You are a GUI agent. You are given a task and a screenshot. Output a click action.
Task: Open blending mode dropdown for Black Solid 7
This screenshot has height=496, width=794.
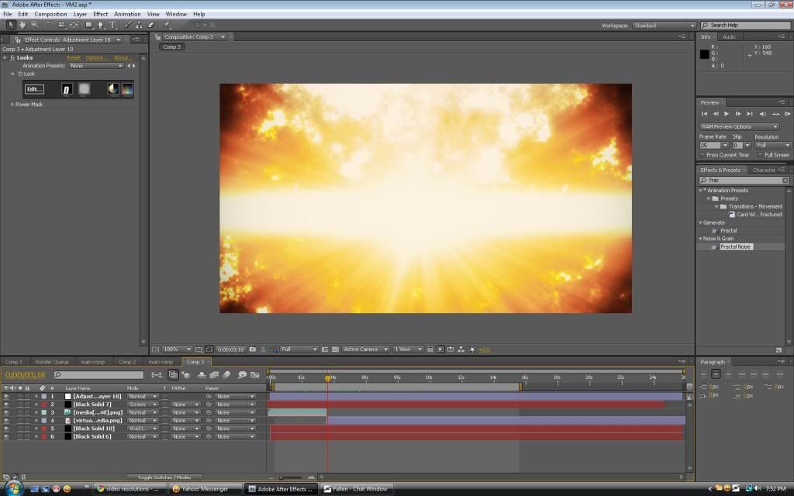pyautogui.click(x=143, y=405)
